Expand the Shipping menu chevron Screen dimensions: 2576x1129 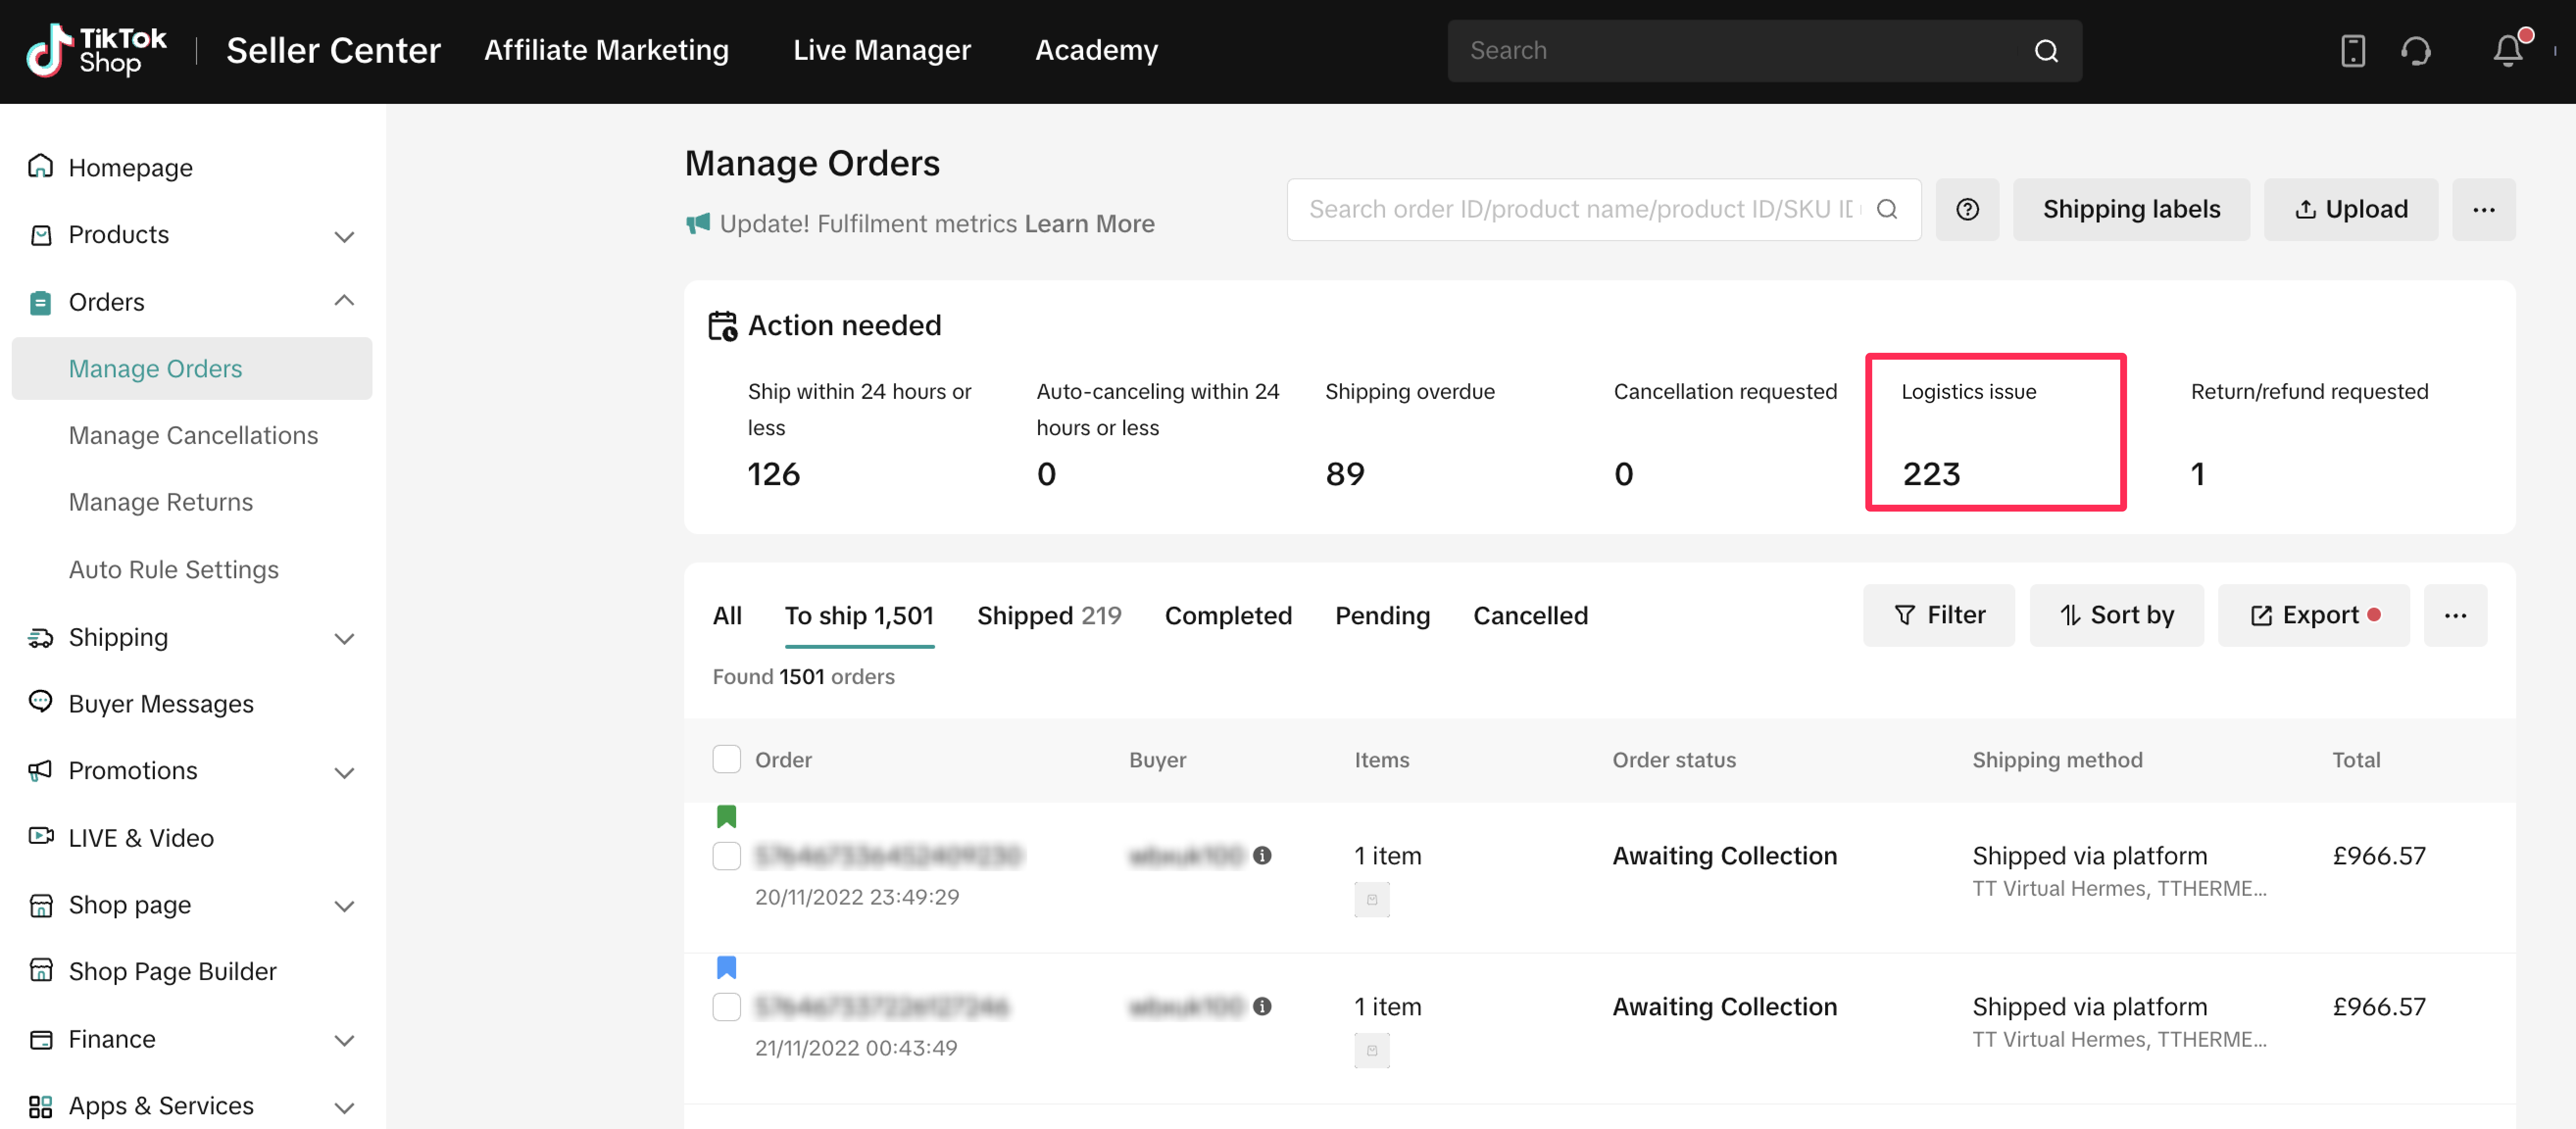(344, 639)
